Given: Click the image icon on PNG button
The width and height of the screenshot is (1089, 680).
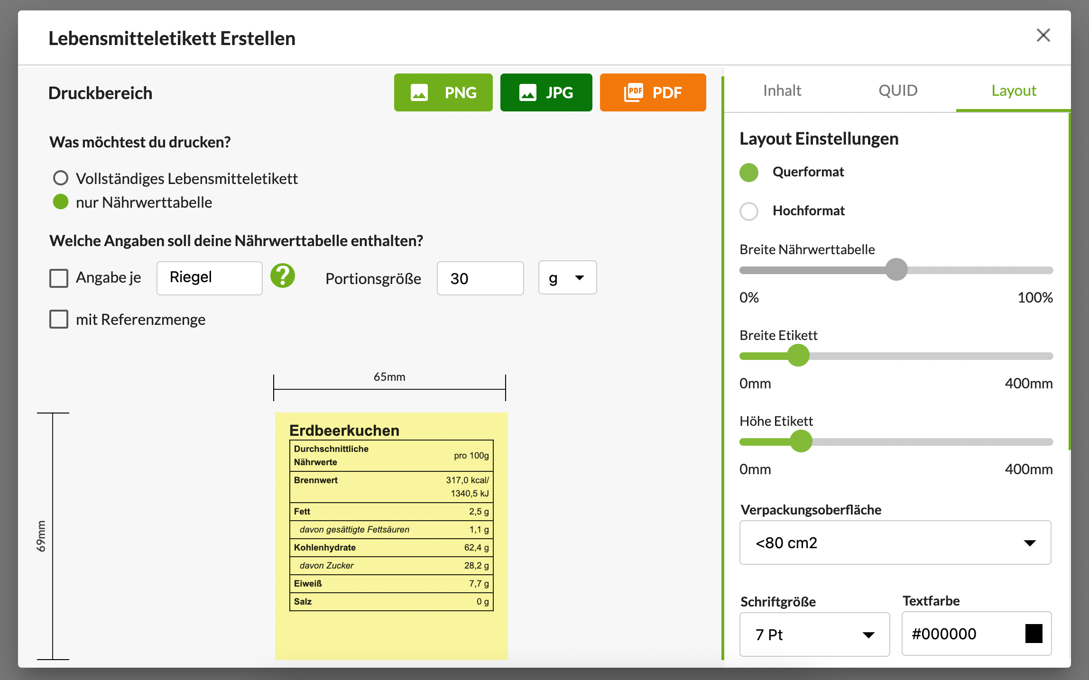Looking at the screenshot, I should (419, 92).
